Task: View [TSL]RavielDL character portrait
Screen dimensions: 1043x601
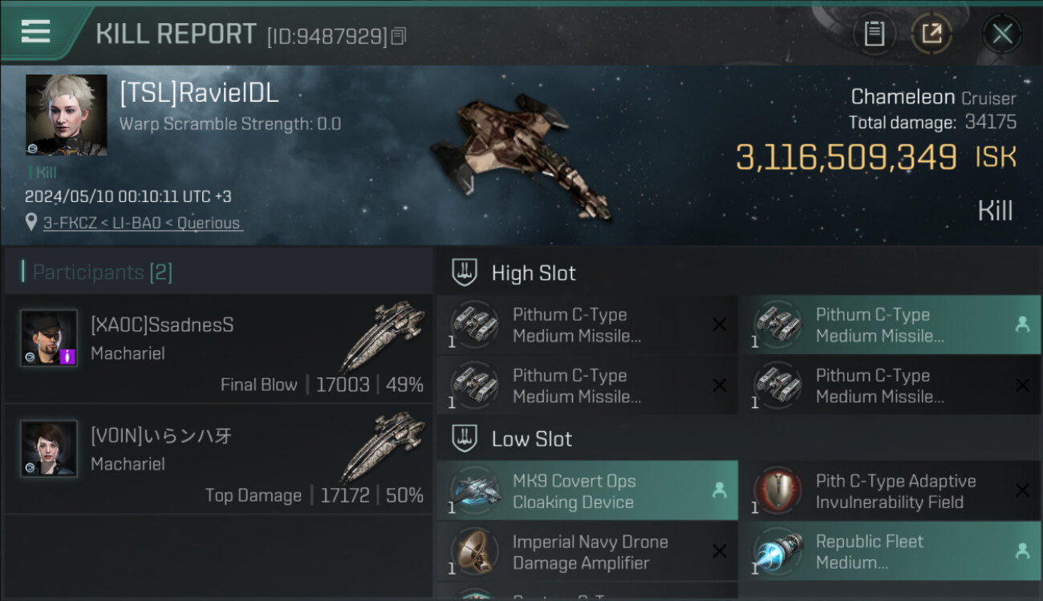Action: [66, 115]
